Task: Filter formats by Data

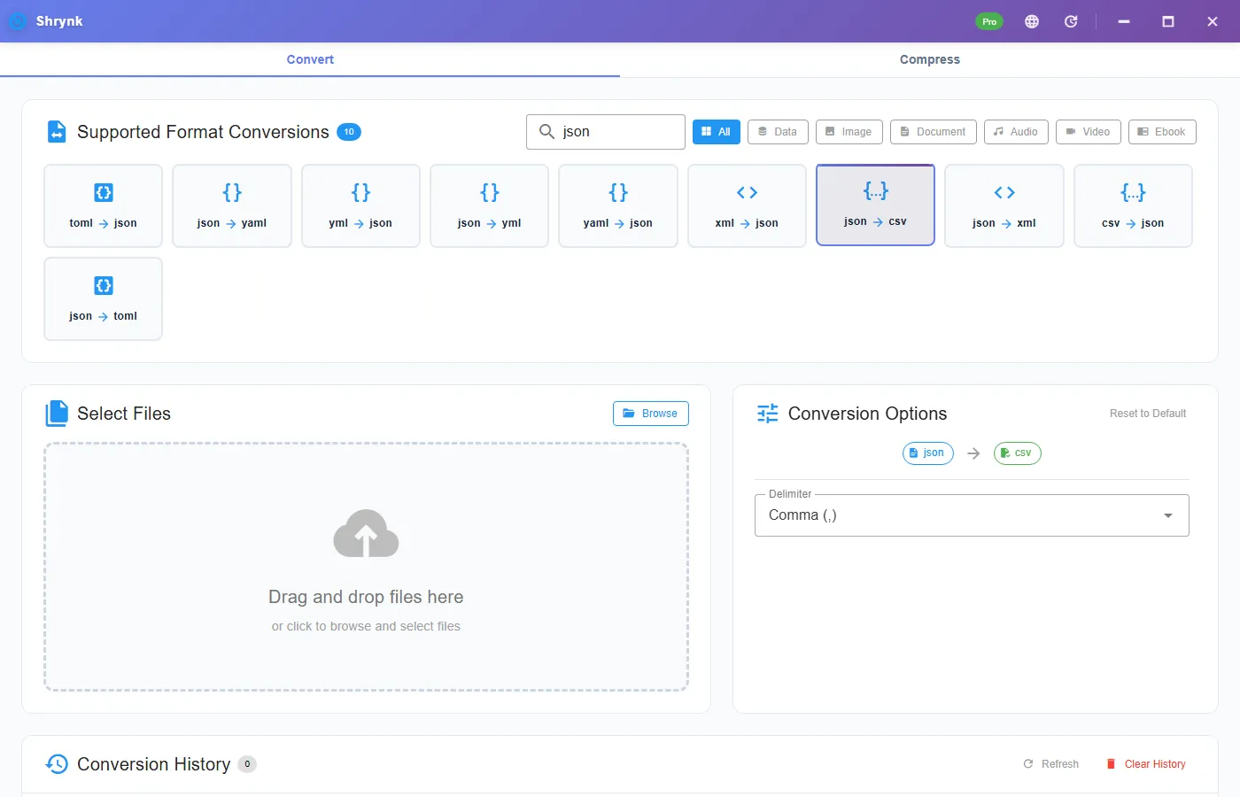Action: tap(778, 132)
